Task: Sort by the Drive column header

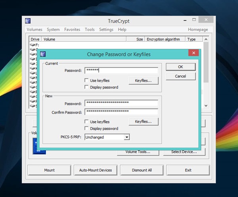Action: click(35, 39)
